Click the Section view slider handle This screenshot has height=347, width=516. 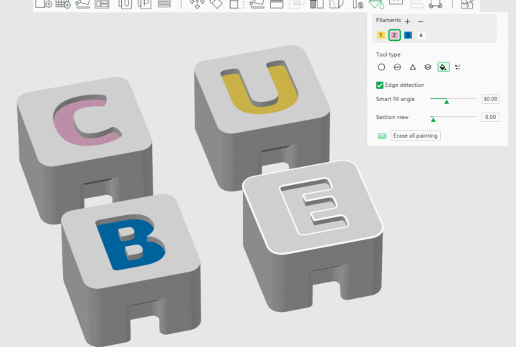tap(432, 118)
